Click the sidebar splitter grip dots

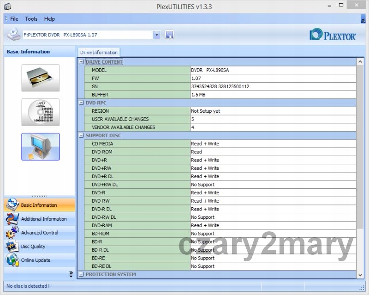(x=39, y=196)
